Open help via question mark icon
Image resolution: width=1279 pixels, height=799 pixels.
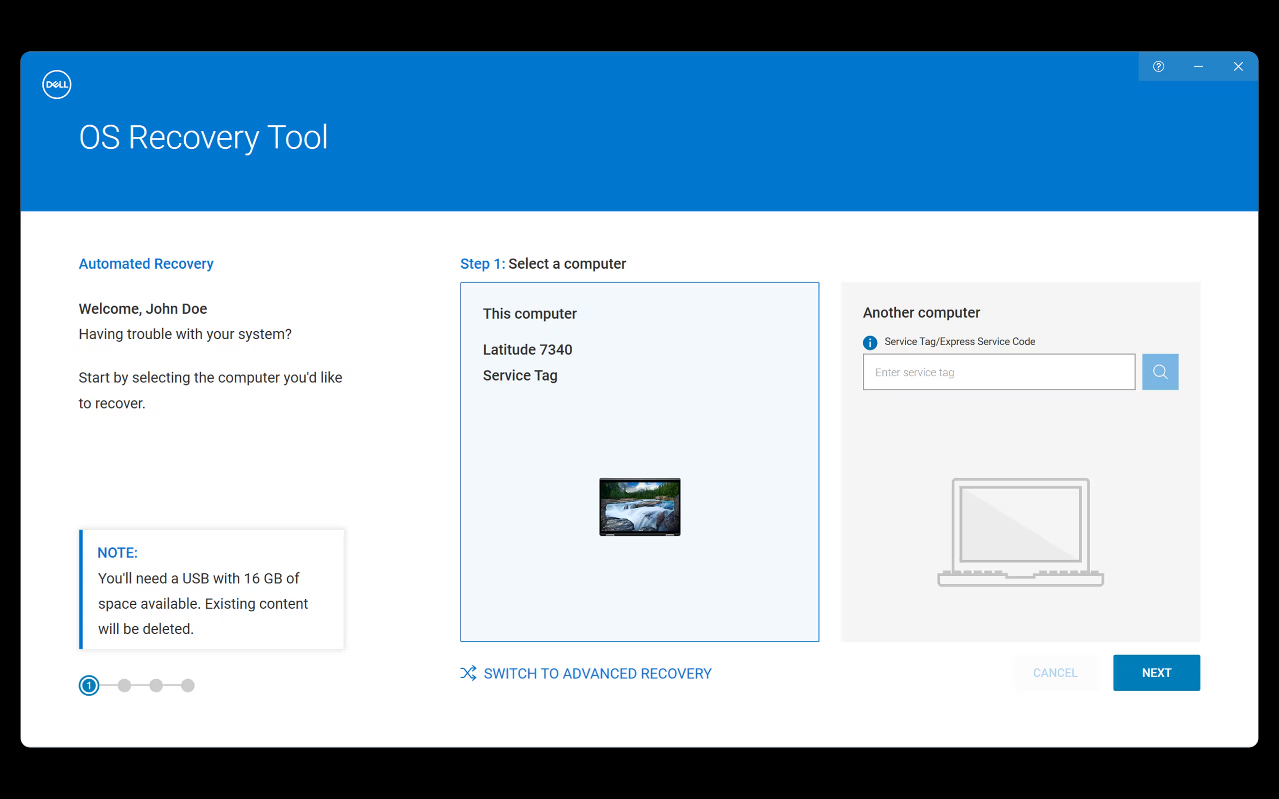[x=1159, y=66]
